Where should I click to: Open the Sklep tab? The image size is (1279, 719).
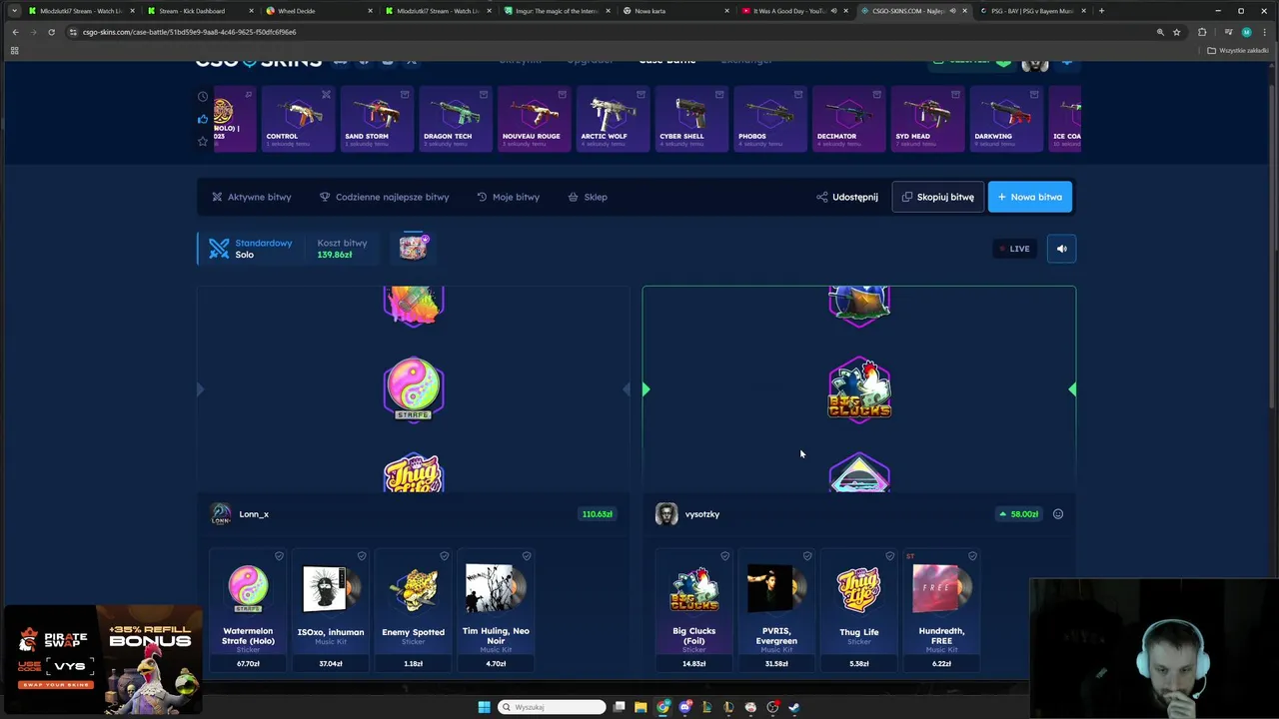pos(588,197)
